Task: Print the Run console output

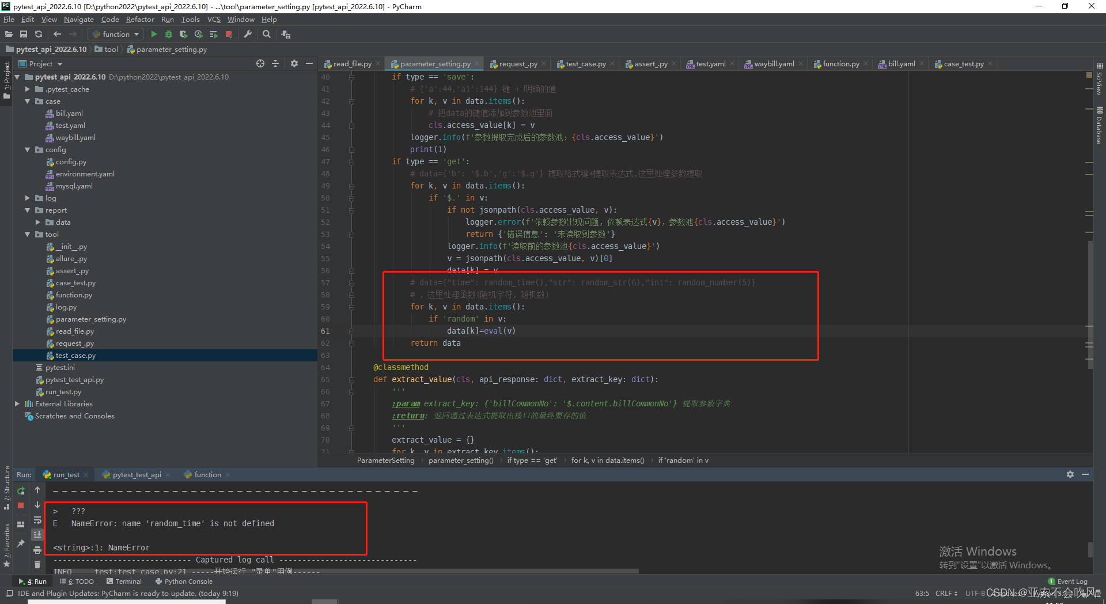Action: coord(37,550)
